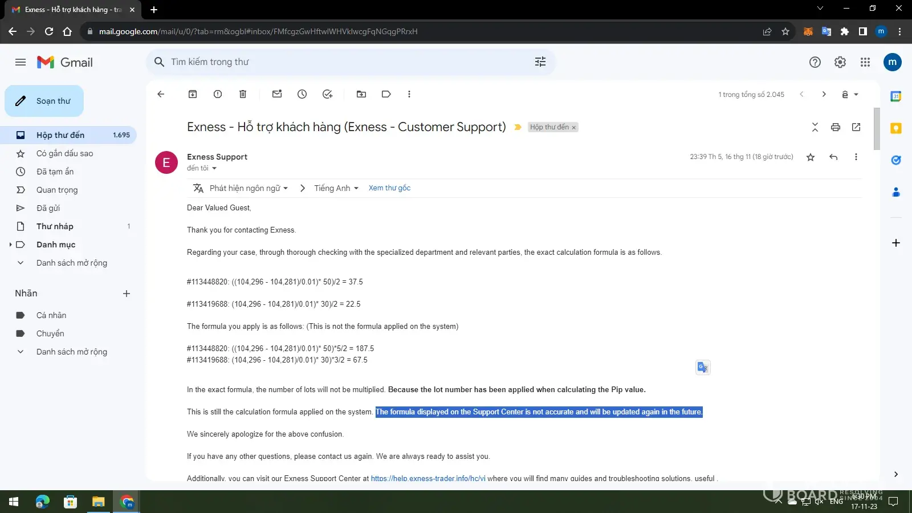The image size is (912, 513).
Task: Remove the 'Hộp thư đến' label from email
Action: tap(574, 128)
